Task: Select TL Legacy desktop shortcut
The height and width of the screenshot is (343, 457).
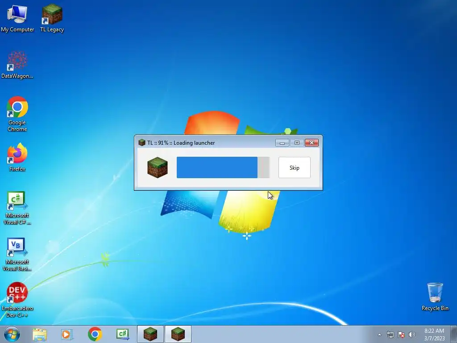Action: point(52,18)
